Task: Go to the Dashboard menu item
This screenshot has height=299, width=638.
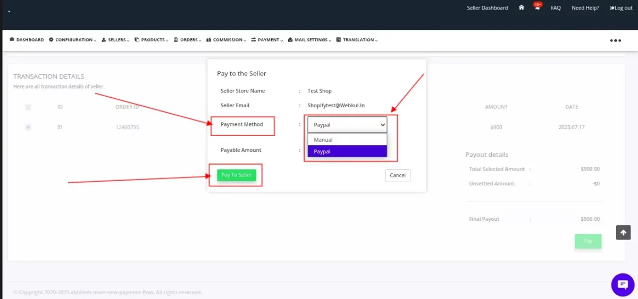Action: (27, 40)
